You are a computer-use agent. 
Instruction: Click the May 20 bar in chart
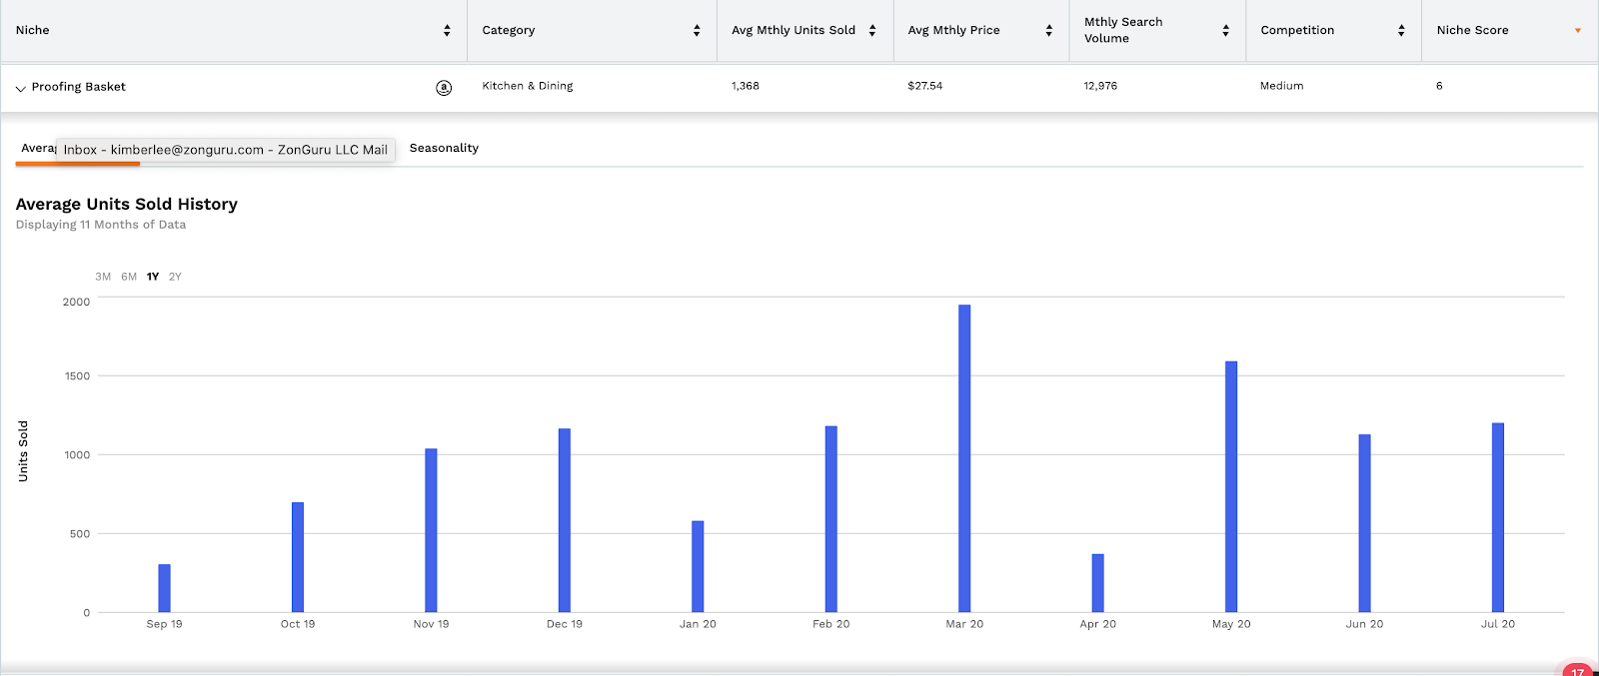coord(1231,487)
